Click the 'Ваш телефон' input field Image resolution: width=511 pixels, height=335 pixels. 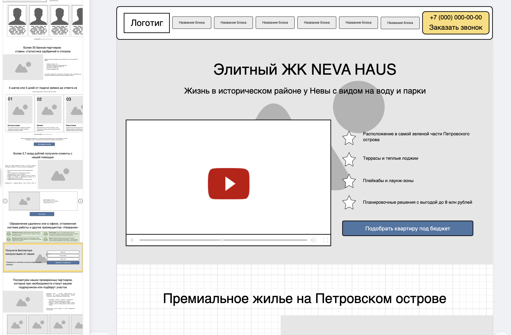pyautogui.click(x=63, y=256)
